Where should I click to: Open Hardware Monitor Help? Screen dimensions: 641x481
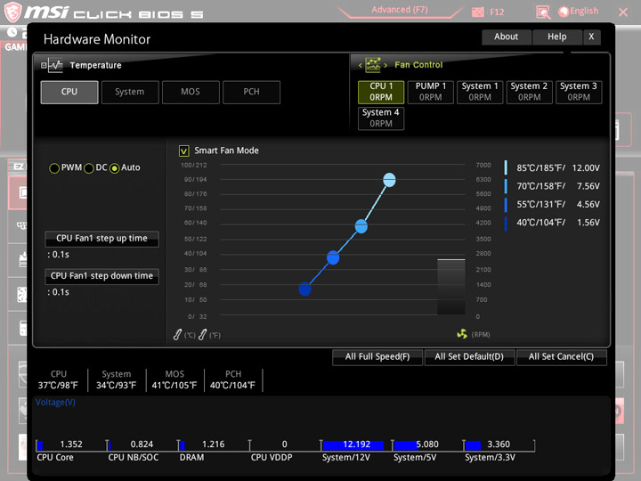coord(557,37)
